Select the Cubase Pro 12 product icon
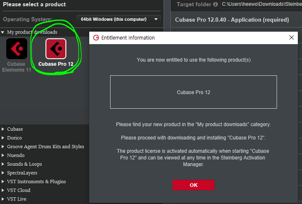302x204 pixels. pyautogui.click(x=56, y=49)
